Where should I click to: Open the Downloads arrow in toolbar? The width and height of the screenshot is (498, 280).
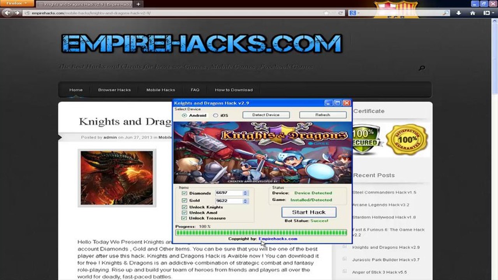(459, 13)
